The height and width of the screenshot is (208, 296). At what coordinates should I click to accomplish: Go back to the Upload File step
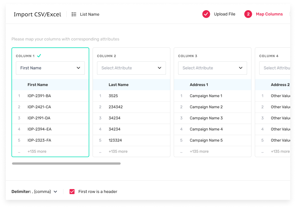[224, 14]
